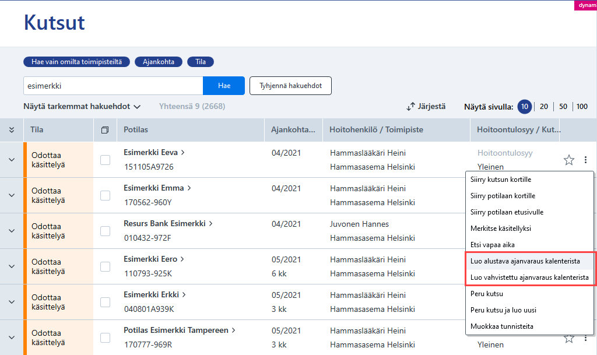Collapse all rows with double chevron icon
The image size is (597, 355).
pos(12,130)
